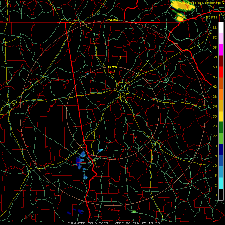Click the legend value 18
This screenshot has height=225, width=225.
tap(215, 146)
